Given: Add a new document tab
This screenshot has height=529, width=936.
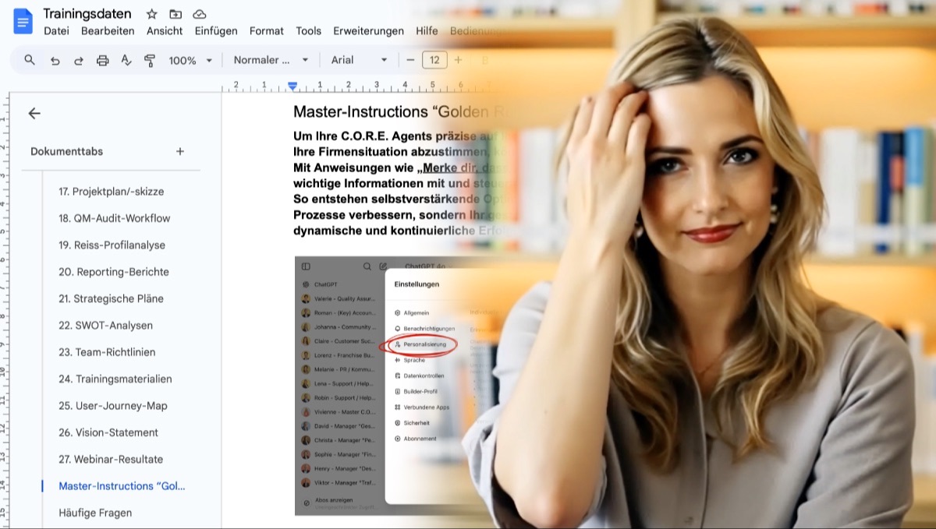Looking at the screenshot, I should pyautogui.click(x=180, y=151).
